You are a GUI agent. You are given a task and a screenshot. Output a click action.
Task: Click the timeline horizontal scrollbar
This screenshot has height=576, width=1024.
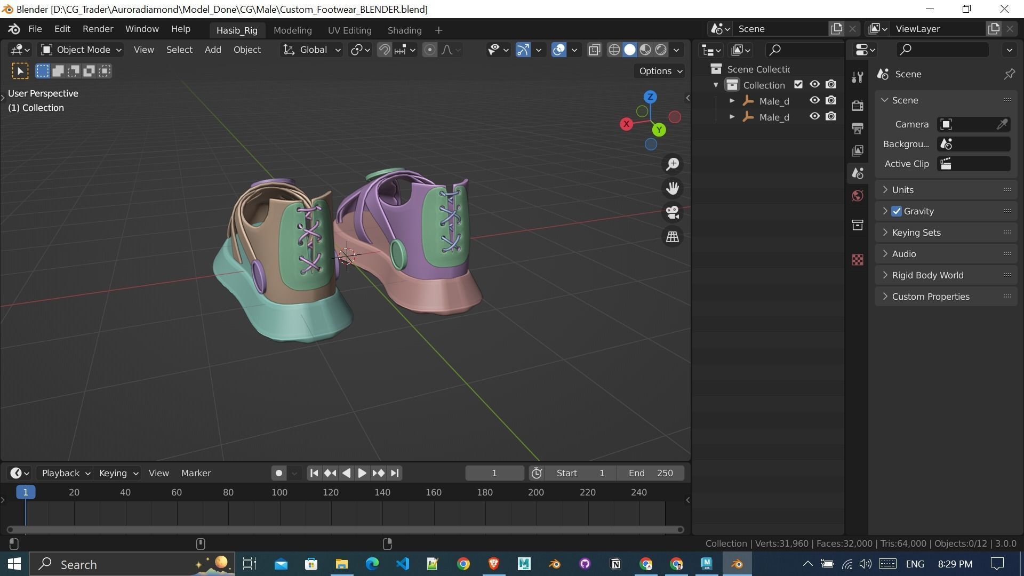point(345,530)
